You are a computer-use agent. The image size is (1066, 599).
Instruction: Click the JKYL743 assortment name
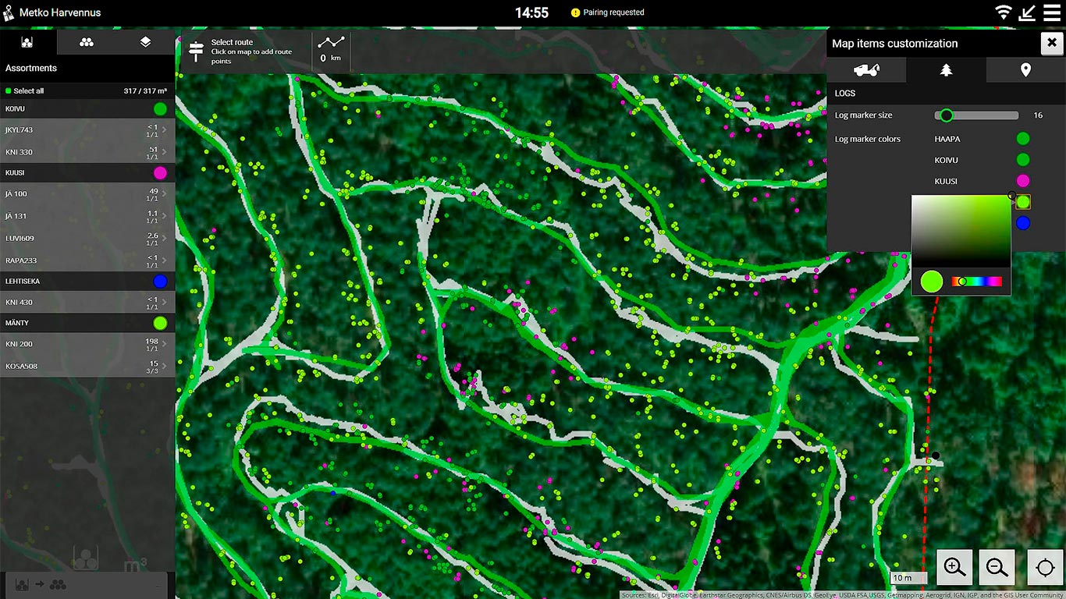point(20,130)
